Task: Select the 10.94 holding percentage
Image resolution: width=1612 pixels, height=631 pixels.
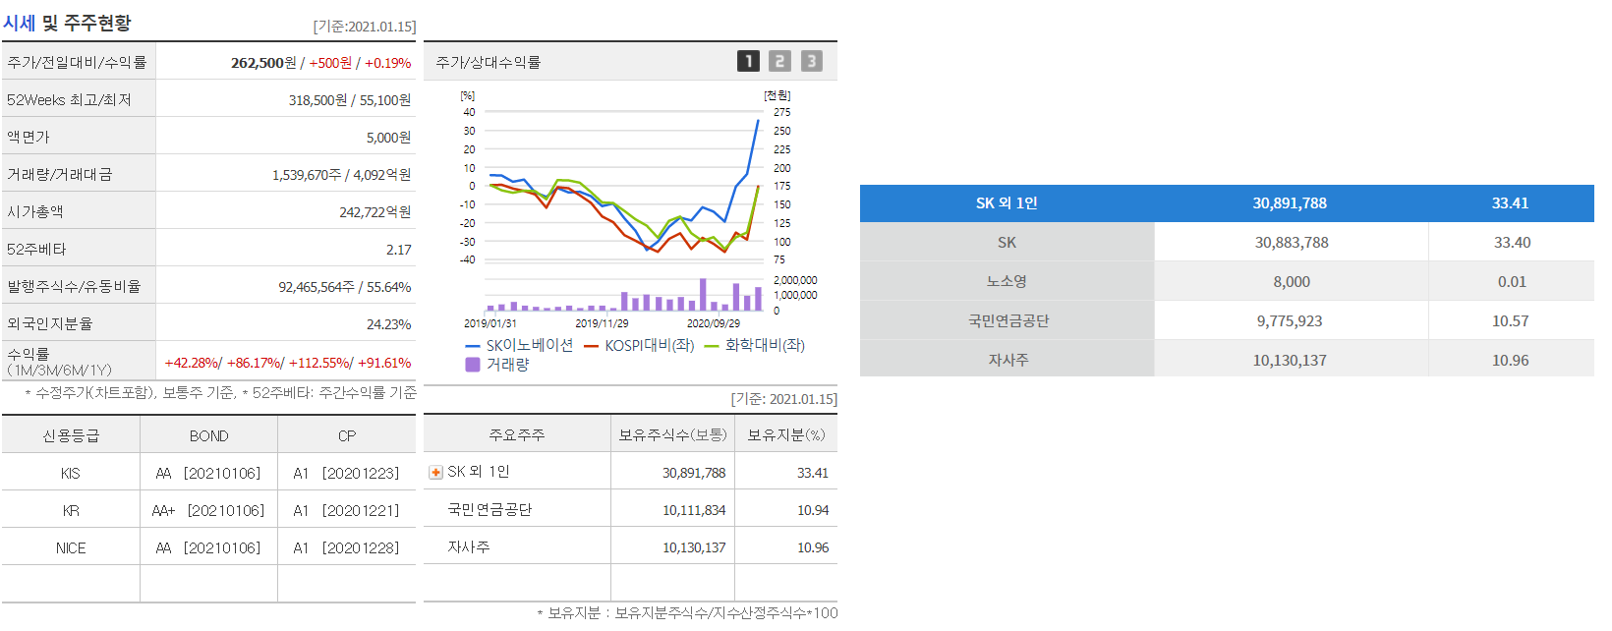Action: [x=813, y=510]
